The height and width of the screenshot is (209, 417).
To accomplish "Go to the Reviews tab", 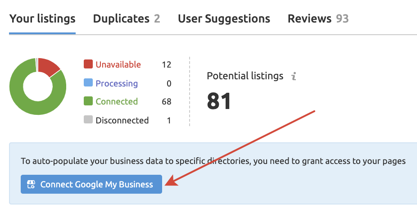I will pos(318,19).
